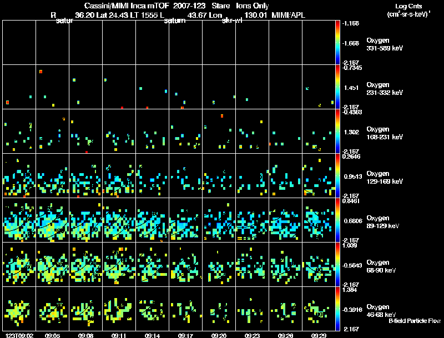Viewport: 444px width, 338px height.
Task: Select the 129-169 keV panel at 09:29
Action: (319, 175)
